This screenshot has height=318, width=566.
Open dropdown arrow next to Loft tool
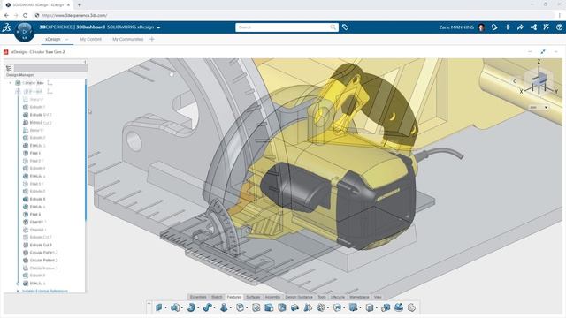[230, 308]
